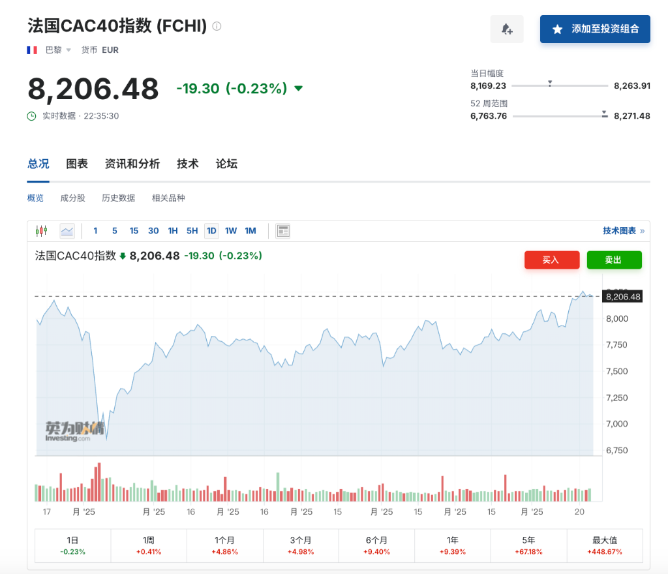
Task: Open the 巴黎 exchange dropdown
Action: tap(58, 50)
